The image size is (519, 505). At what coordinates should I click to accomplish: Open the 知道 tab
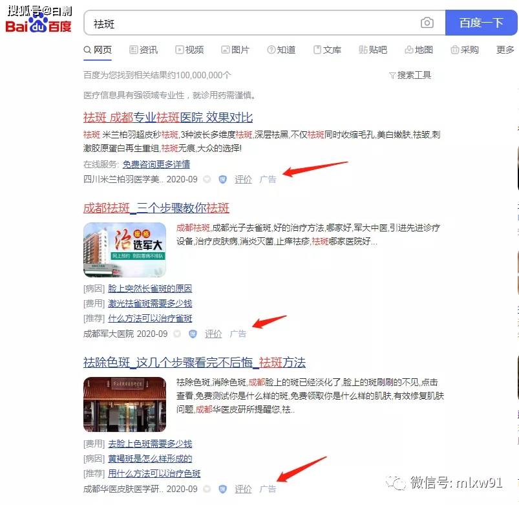coord(281,50)
